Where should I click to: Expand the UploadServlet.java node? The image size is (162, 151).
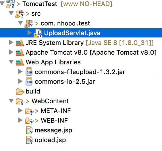(x=30, y=33)
